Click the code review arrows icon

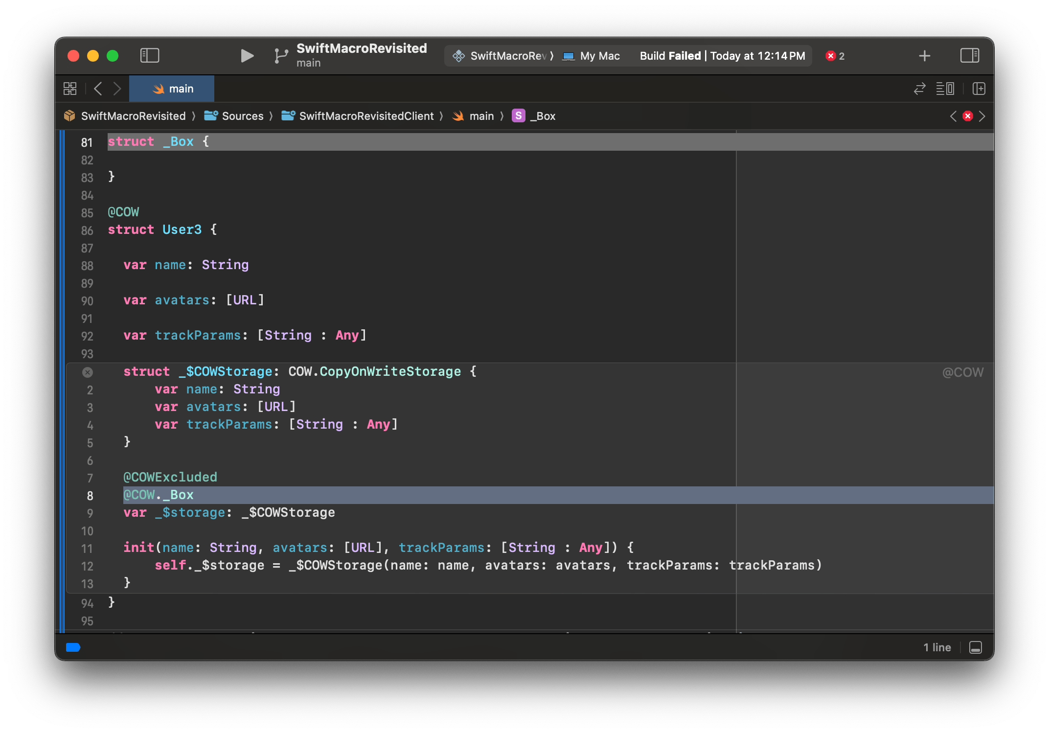(919, 89)
